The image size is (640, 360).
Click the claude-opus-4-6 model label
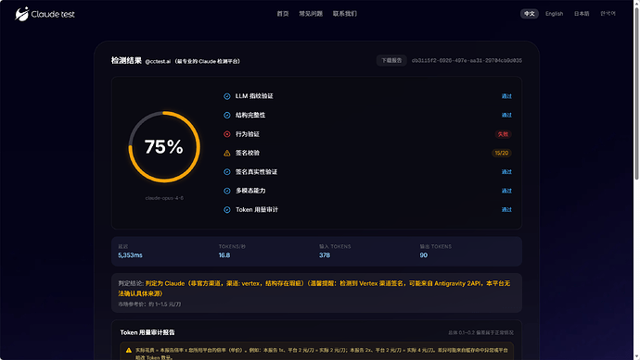pyautogui.click(x=164, y=198)
